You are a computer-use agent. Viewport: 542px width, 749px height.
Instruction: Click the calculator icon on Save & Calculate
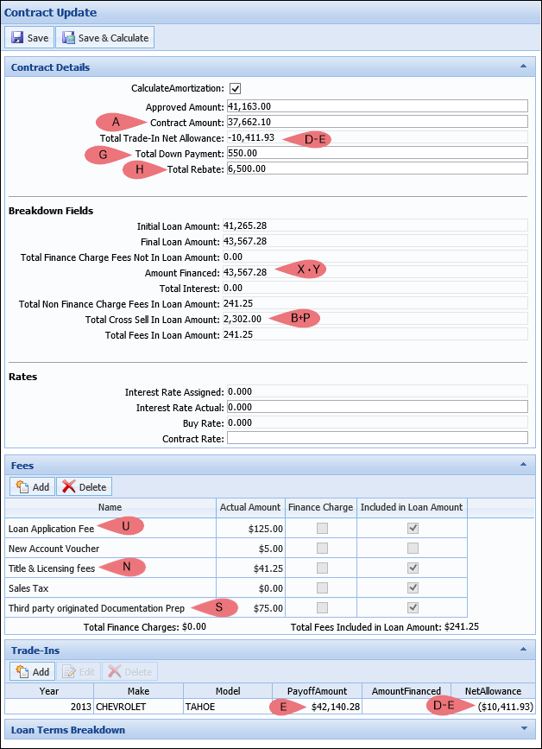[69, 38]
